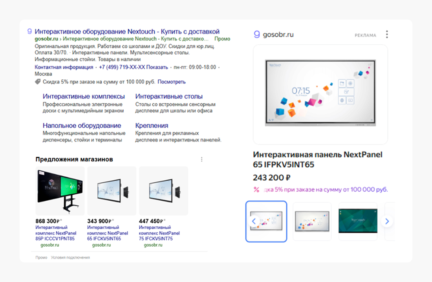
Task: Click the 343 900 ₽ price label
Action: pos(99,221)
